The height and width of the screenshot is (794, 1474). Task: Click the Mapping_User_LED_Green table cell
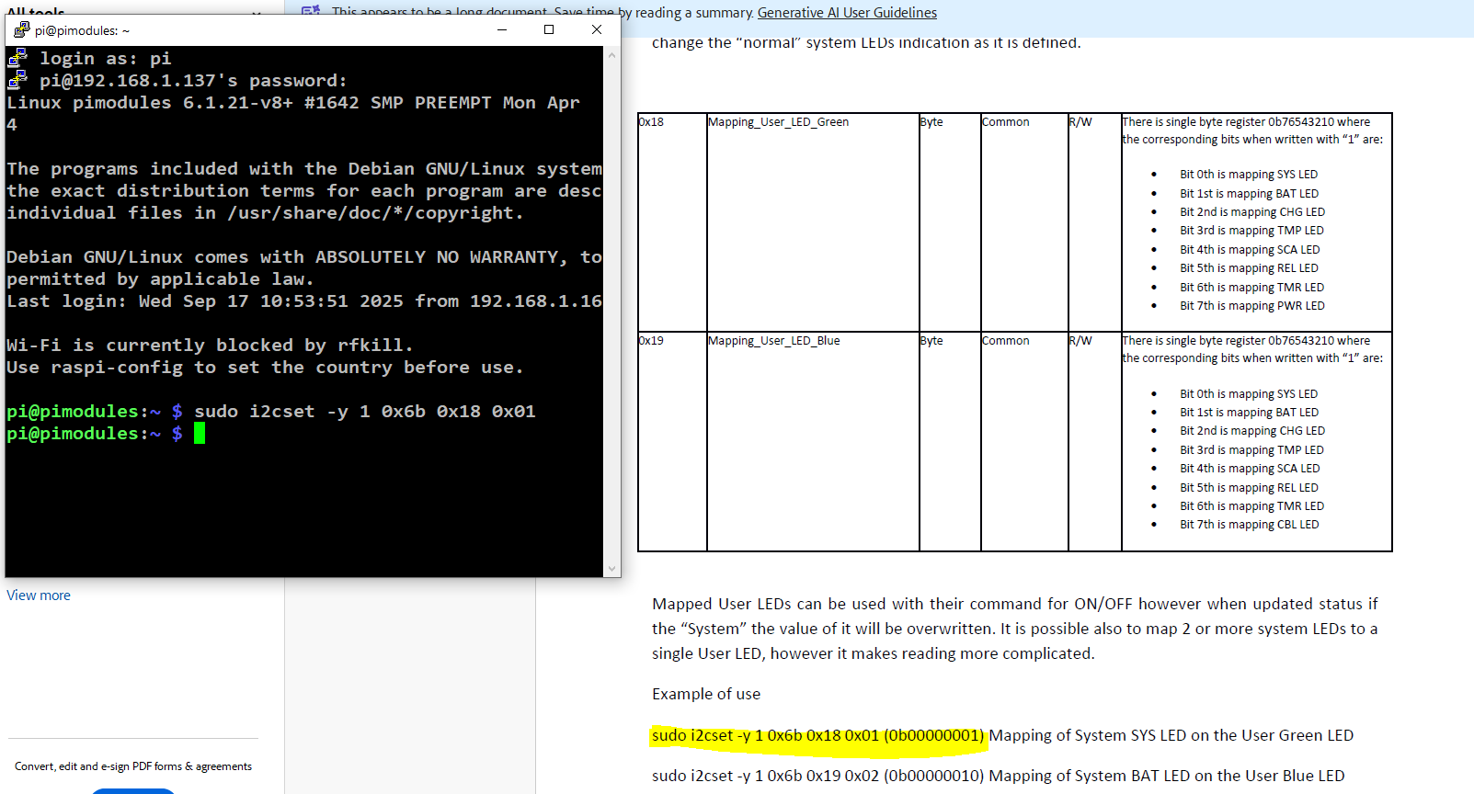pyautogui.click(x=778, y=122)
